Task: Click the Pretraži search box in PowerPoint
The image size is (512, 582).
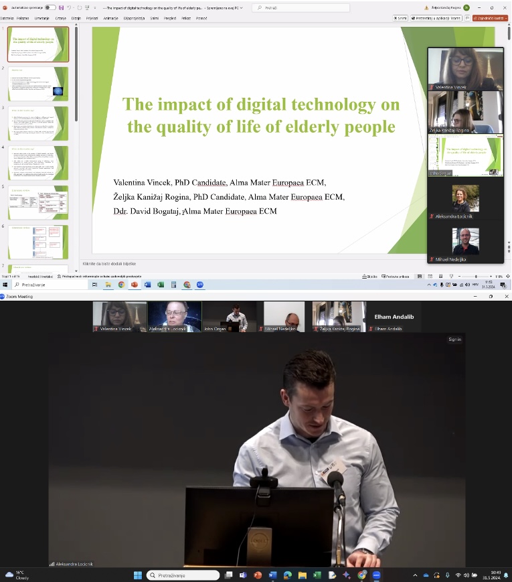Action: pyautogui.click(x=301, y=7)
